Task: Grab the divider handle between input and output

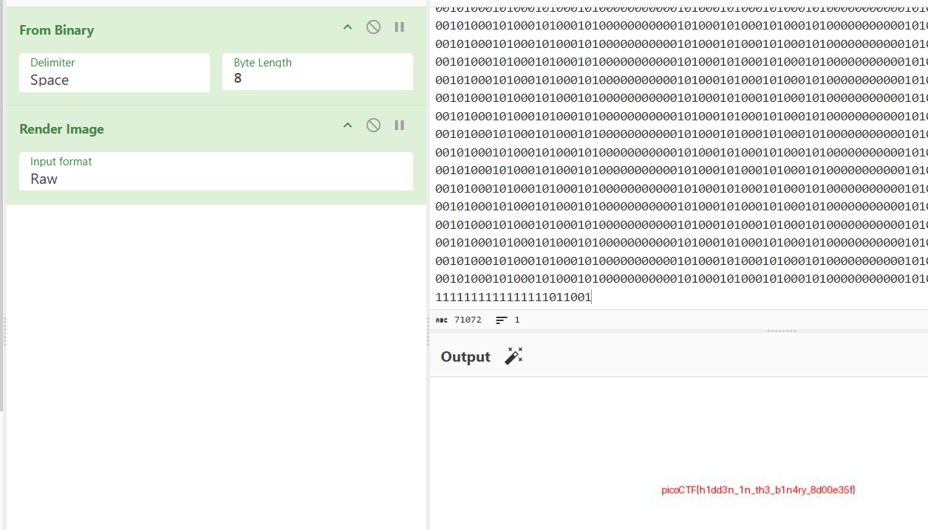Action: pyautogui.click(x=781, y=331)
